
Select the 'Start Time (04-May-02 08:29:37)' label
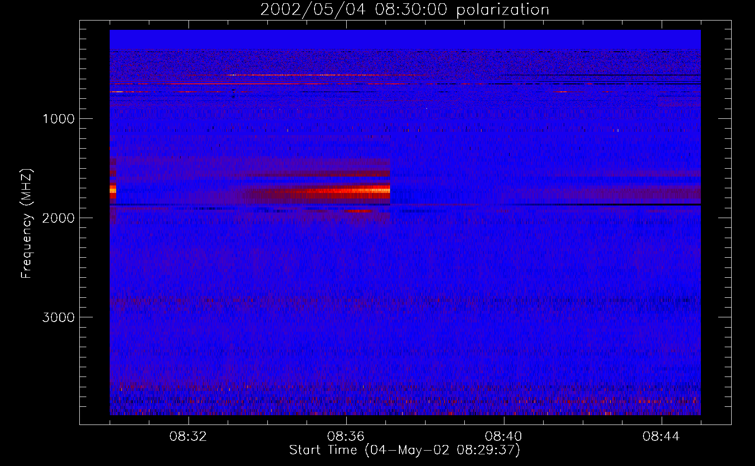[x=405, y=450]
